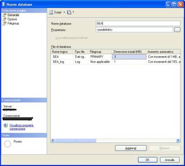Click the Filegroup page icon
Viewport: 185px width, 166px height.
click(x=5, y=23)
